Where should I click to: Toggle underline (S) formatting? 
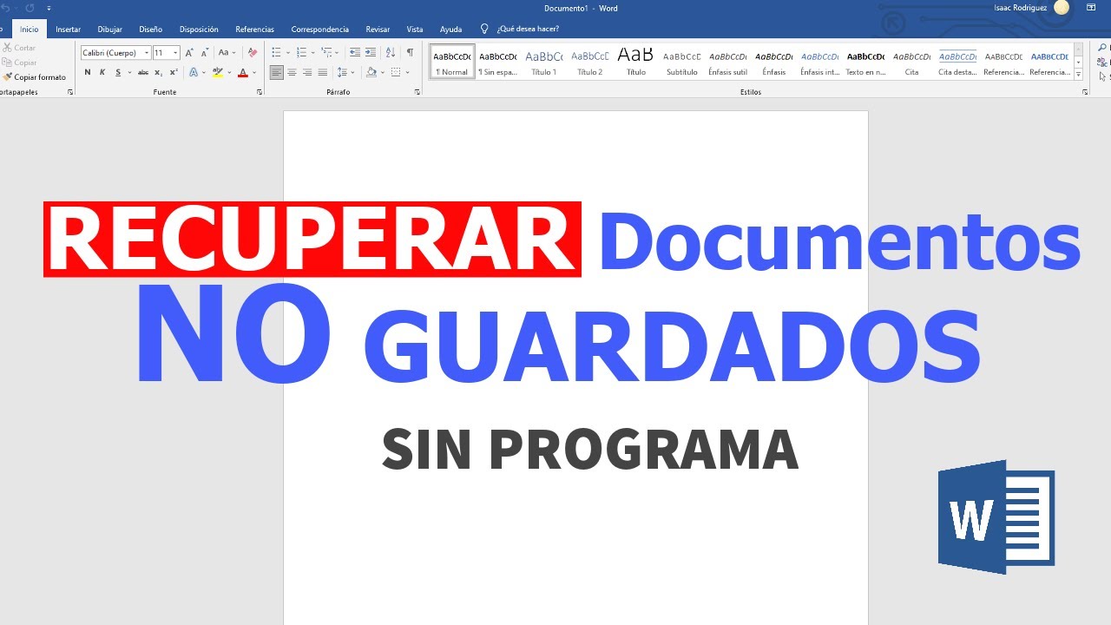(x=118, y=73)
